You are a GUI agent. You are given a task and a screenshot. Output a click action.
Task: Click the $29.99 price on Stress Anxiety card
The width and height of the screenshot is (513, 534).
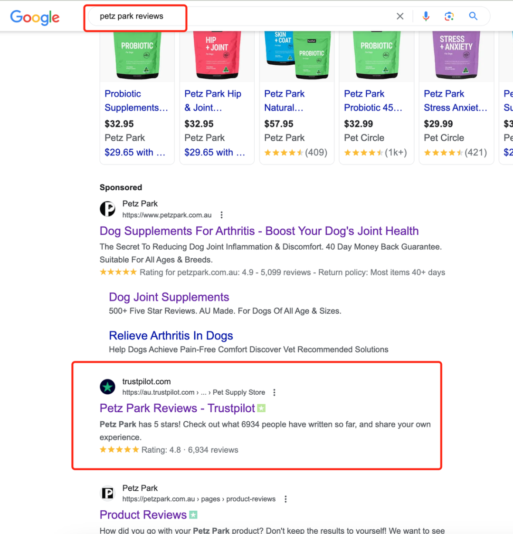point(438,124)
